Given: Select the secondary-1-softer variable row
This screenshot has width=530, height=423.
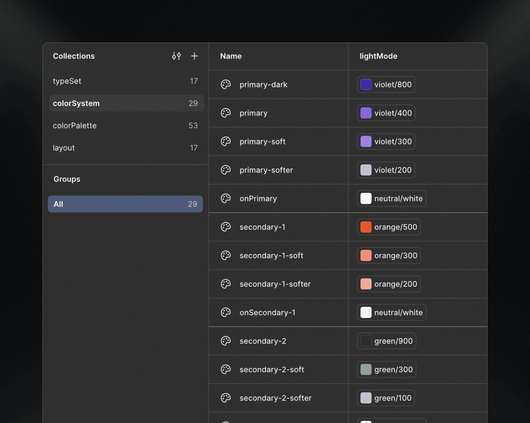Looking at the screenshot, I should (x=275, y=284).
